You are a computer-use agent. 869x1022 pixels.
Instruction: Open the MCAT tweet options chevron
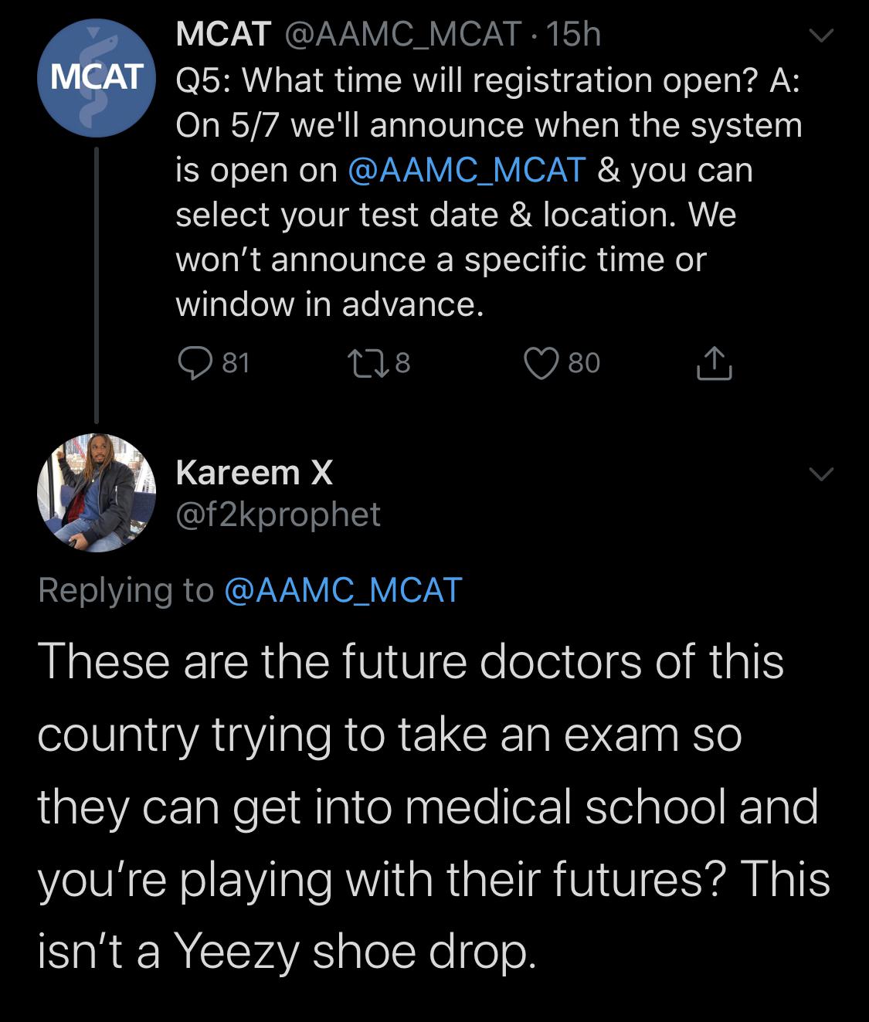click(823, 35)
